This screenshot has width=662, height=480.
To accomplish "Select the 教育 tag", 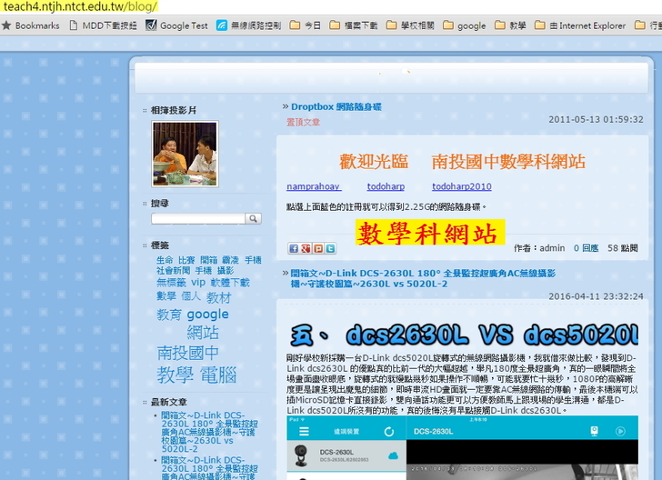I will pos(169,315).
